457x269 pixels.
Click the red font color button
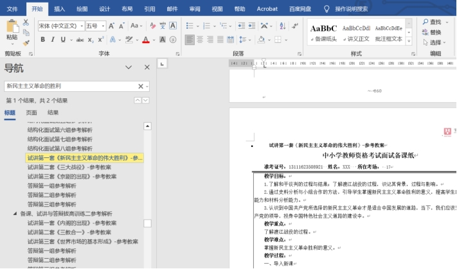[x=146, y=40]
